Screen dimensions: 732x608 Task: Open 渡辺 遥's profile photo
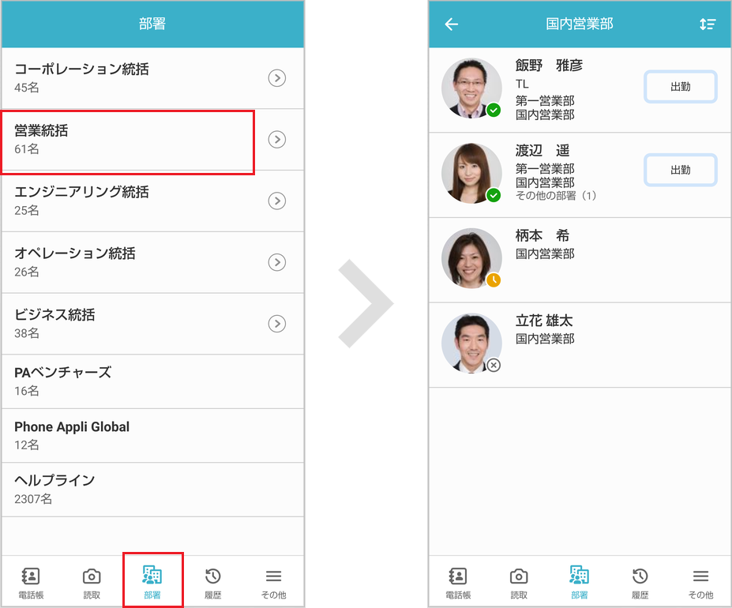pos(471,173)
